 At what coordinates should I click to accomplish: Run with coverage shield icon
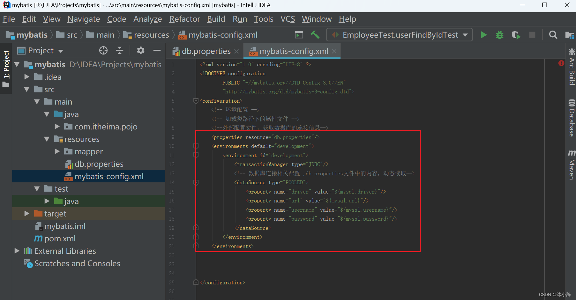(x=516, y=35)
